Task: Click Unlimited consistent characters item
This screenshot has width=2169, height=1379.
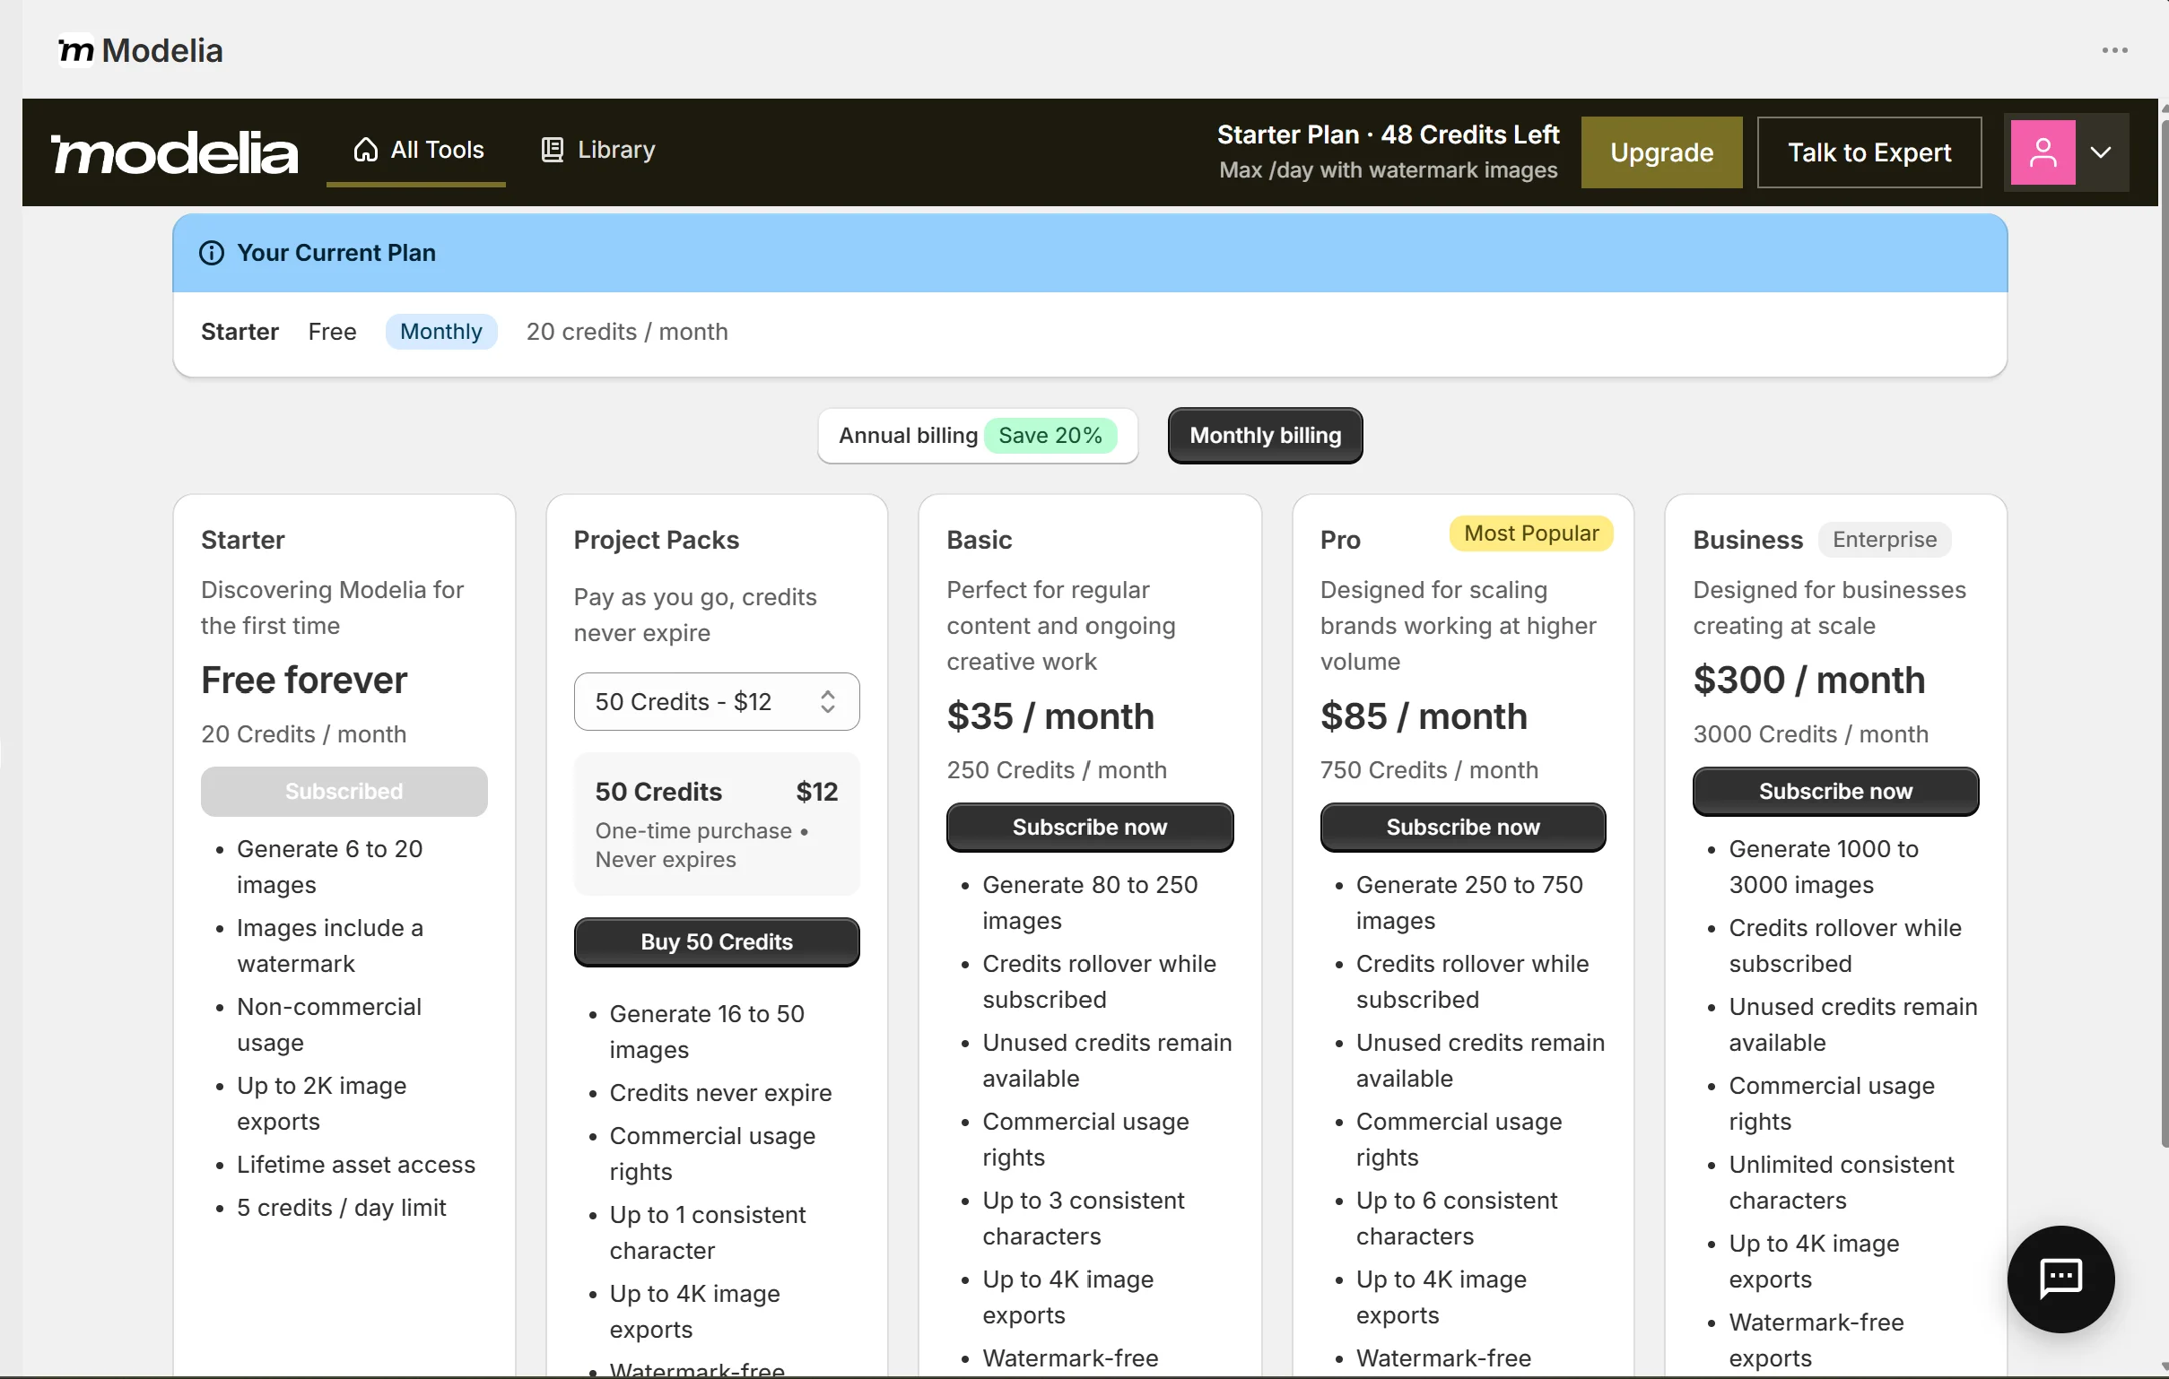Action: (x=1840, y=1182)
